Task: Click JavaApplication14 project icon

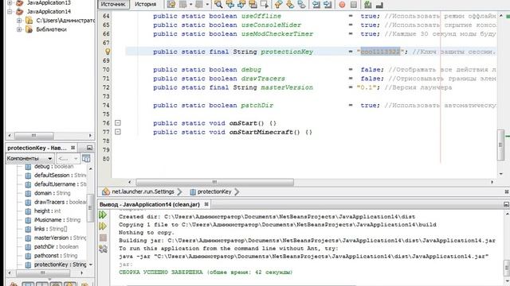Action: (20, 12)
